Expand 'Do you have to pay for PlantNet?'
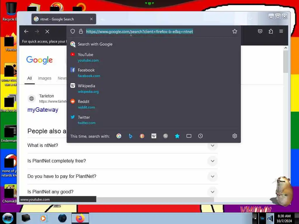The width and height of the screenshot is (299, 224). click(x=122, y=176)
